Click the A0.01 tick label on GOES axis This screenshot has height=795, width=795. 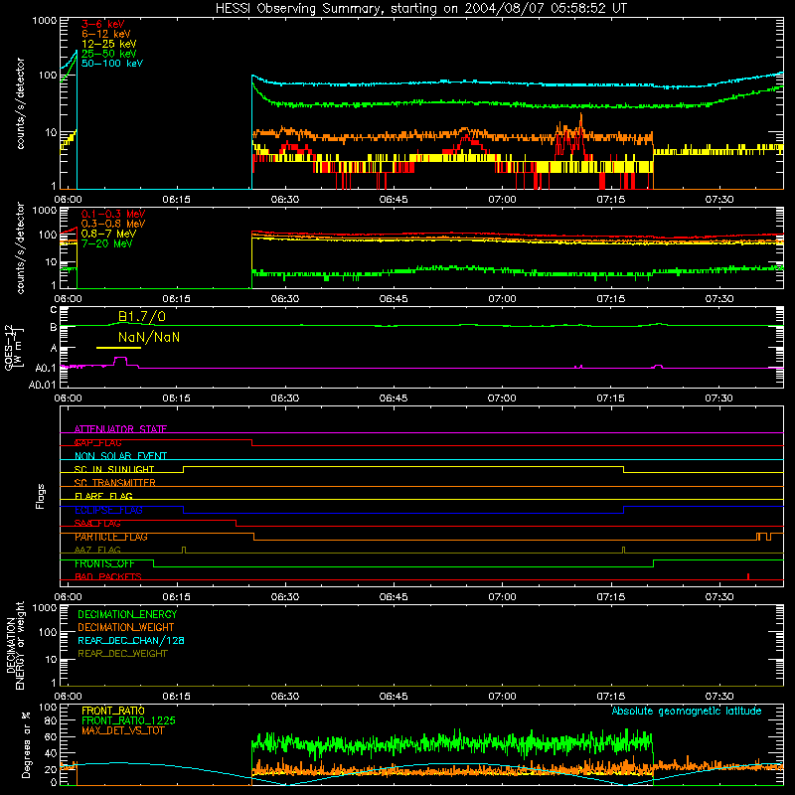click(42, 385)
